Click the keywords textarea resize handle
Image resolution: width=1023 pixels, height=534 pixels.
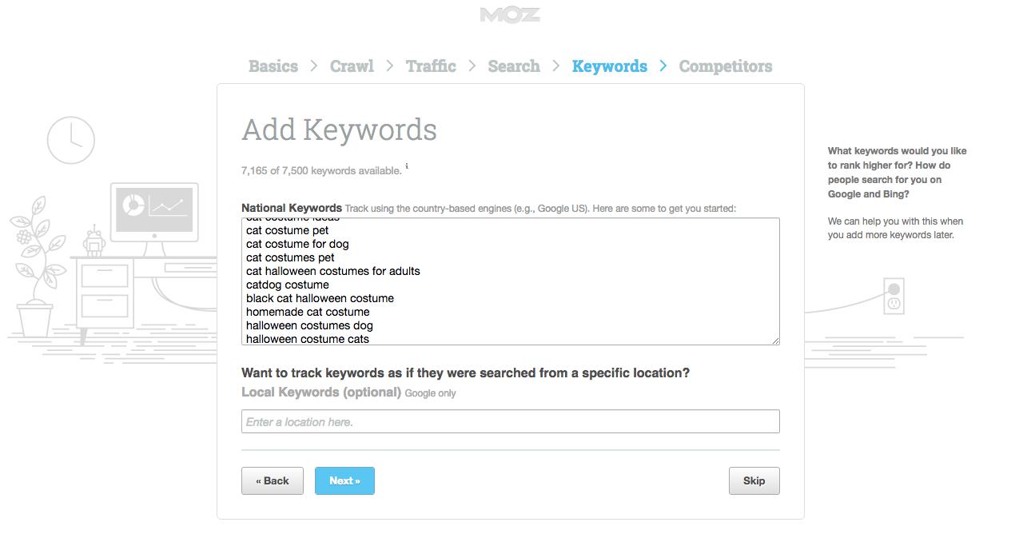(x=775, y=341)
